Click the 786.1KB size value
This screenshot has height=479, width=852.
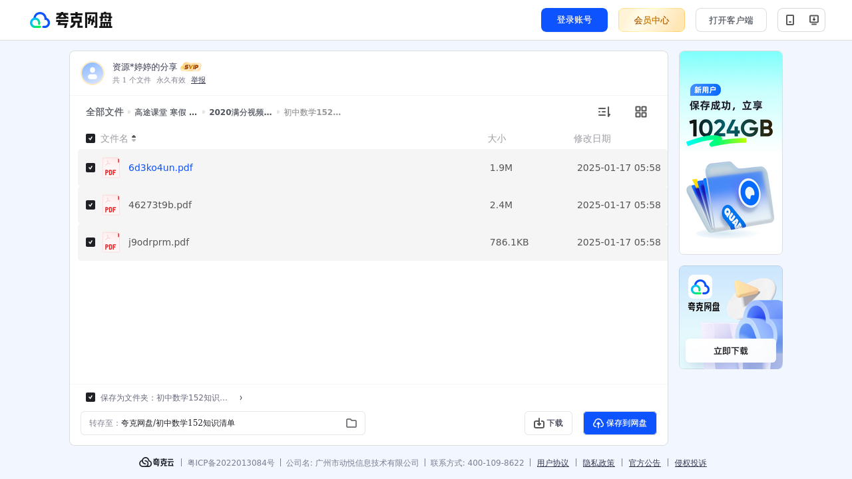509,242
